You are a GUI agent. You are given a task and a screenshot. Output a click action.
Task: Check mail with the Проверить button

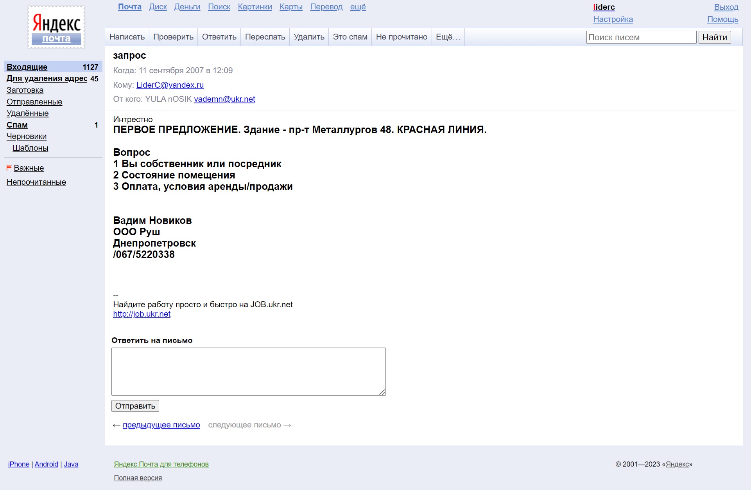pyautogui.click(x=173, y=37)
